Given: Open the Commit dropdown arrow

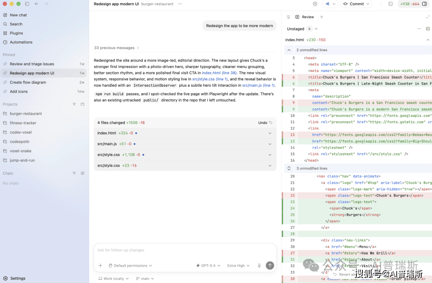Looking at the screenshot, I should pos(368,4).
